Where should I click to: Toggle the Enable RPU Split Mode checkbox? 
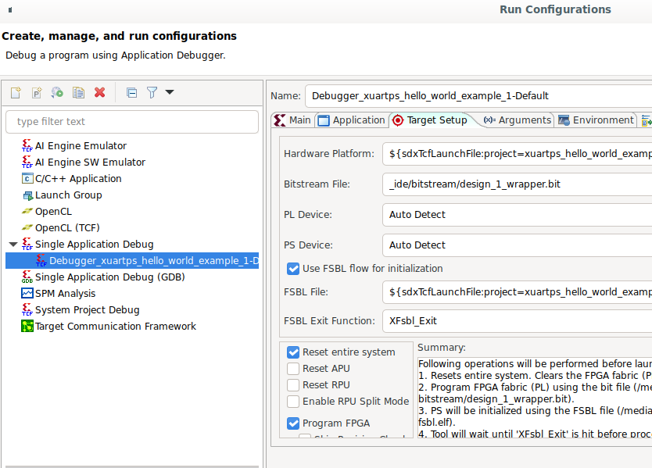[x=293, y=402]
